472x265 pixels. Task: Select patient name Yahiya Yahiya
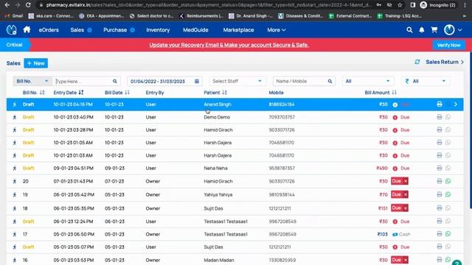click(x=218, y=194)
